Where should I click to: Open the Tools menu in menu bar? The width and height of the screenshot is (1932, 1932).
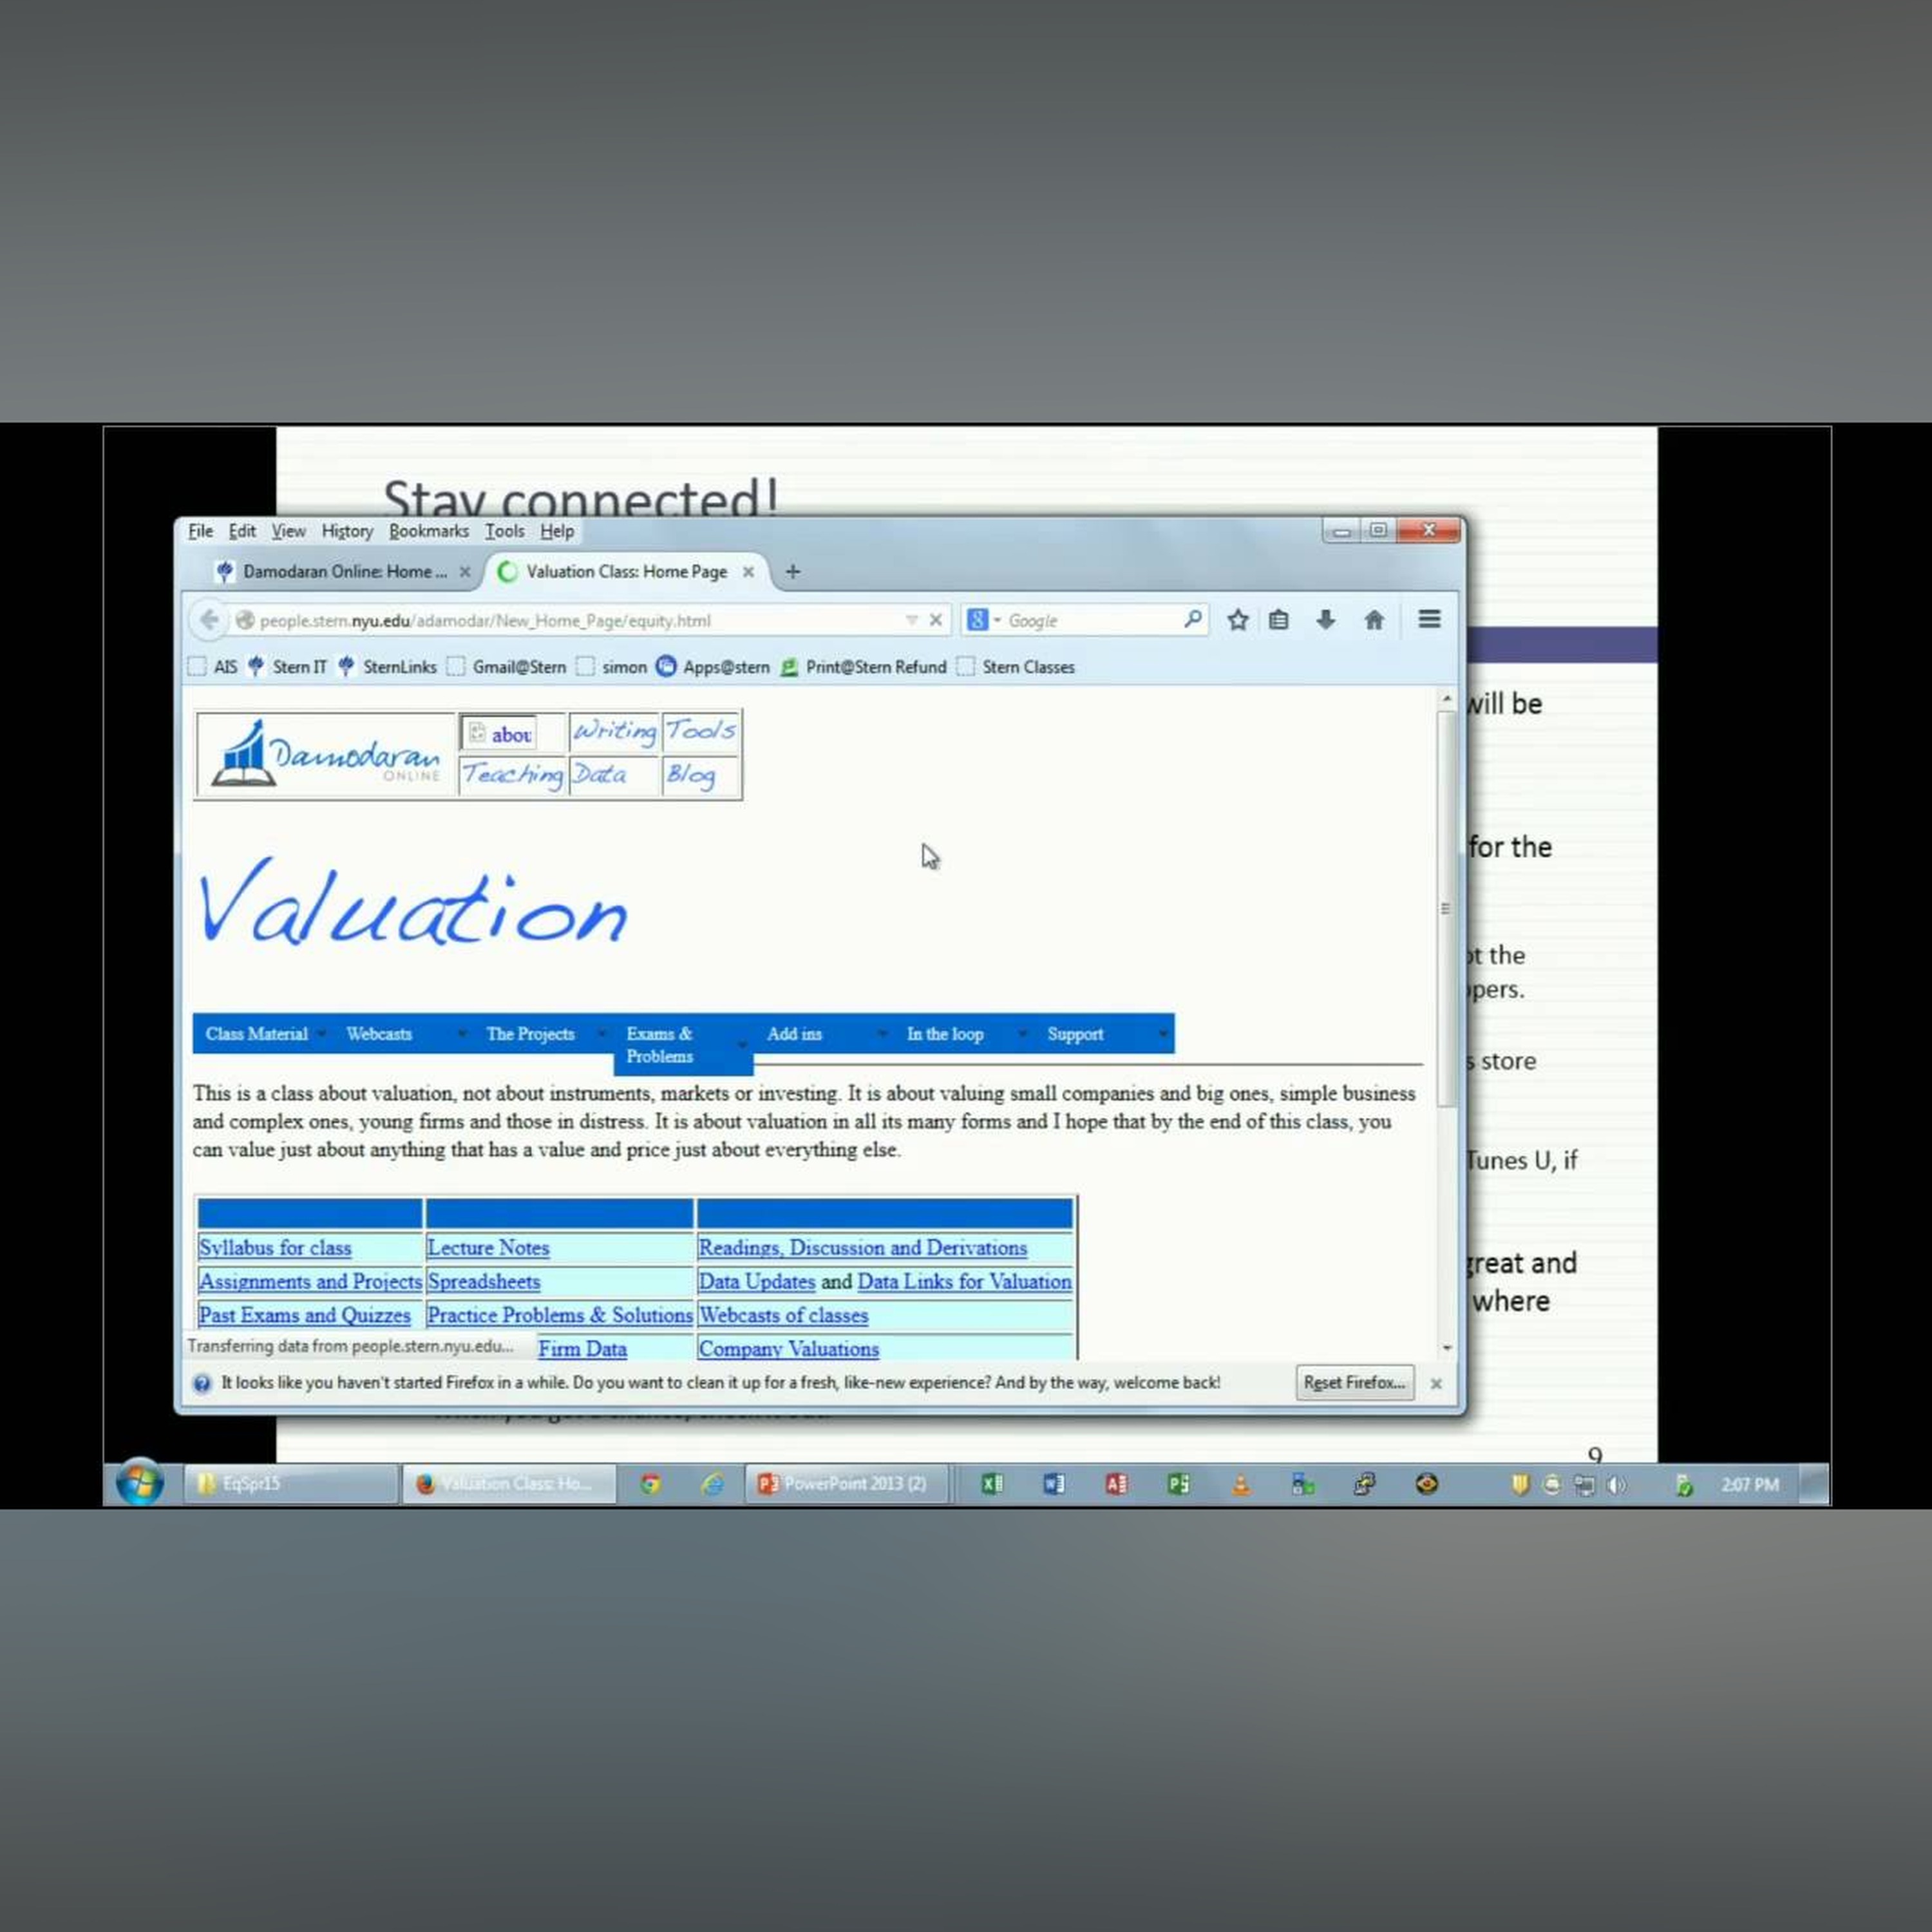click(x=504, y=531)
